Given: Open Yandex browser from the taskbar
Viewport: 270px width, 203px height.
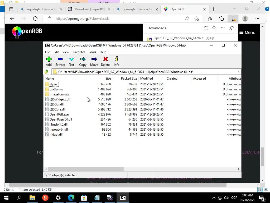Looking at the screenshot, I should tap(45, 198).
